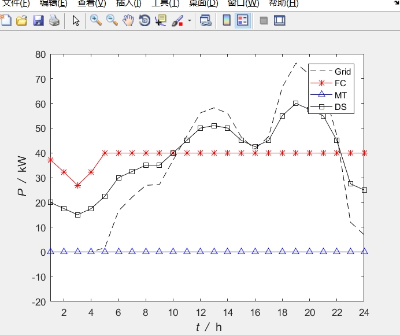Image resolution: width=400 pixels, height=335 pixels.
Task: Open the brush color dropdown arrow
Action: (x=190, y=20)
